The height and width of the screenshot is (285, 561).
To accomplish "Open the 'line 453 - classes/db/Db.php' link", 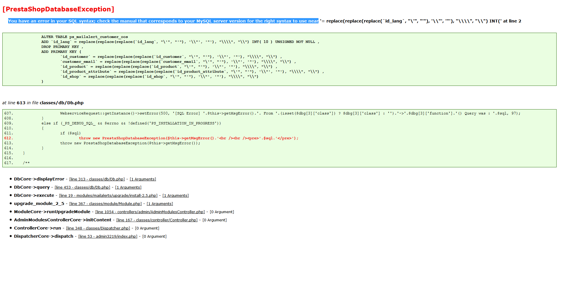I will (82, 187).
